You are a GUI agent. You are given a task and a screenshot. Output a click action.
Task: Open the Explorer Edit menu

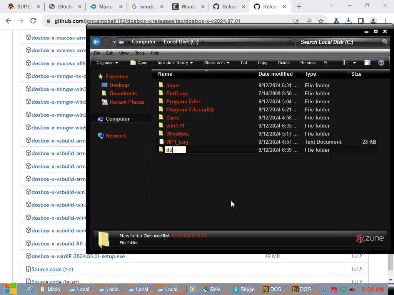pos(109,53)
